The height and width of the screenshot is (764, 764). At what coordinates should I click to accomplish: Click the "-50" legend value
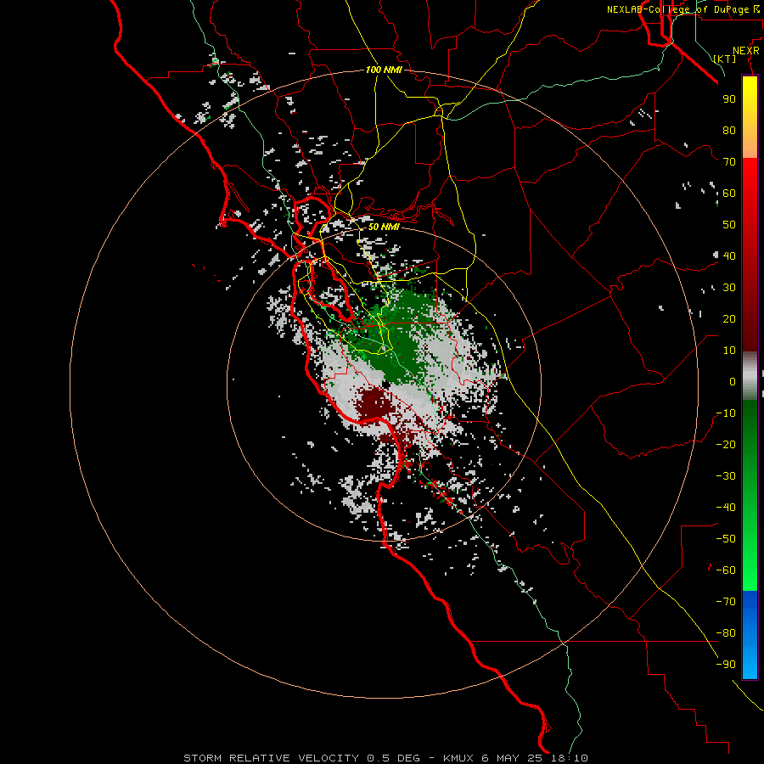coord(726,539)
